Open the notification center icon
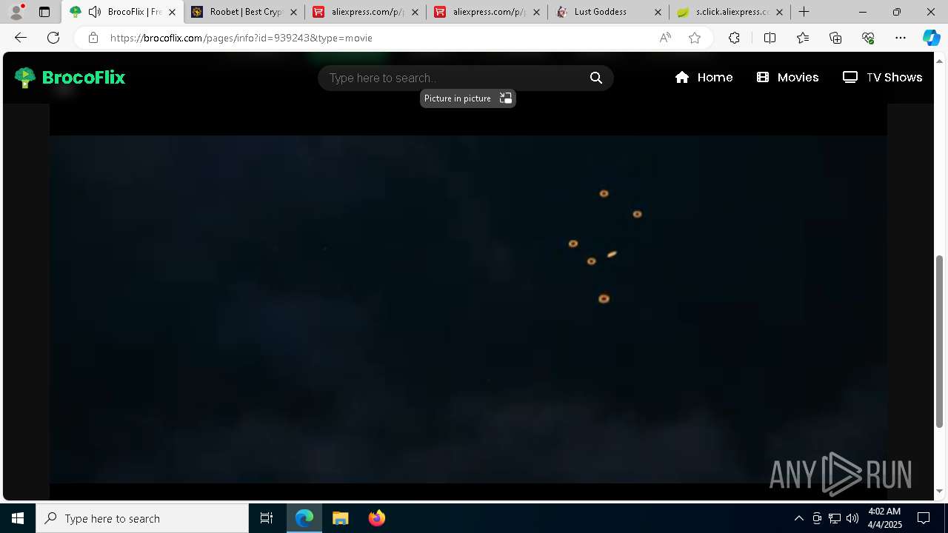This screenshot has width=948, height=533. coord(924,518)
